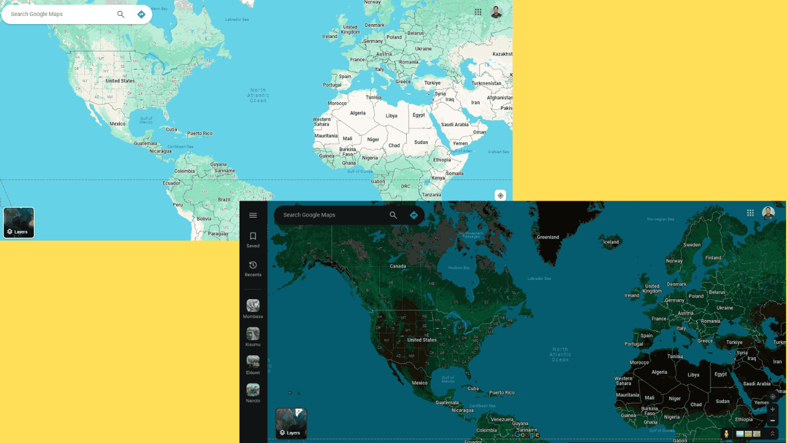Open account avatar in light Maps window

pos(496,12)
